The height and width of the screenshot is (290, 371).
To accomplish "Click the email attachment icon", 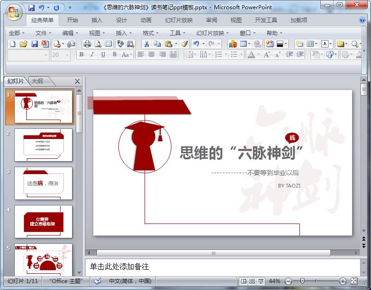I will pyautogui.click(x=71, y=44).
